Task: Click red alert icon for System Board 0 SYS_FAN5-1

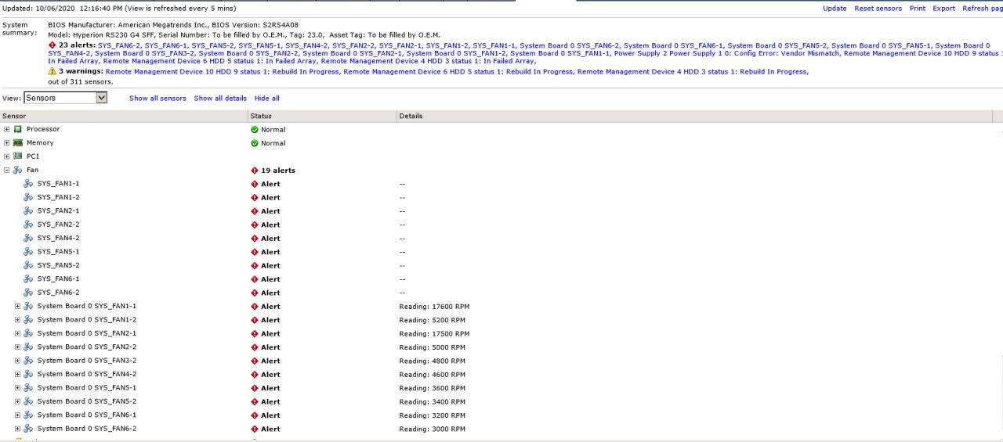Action: pyautogui.click(x=255, y=388)
